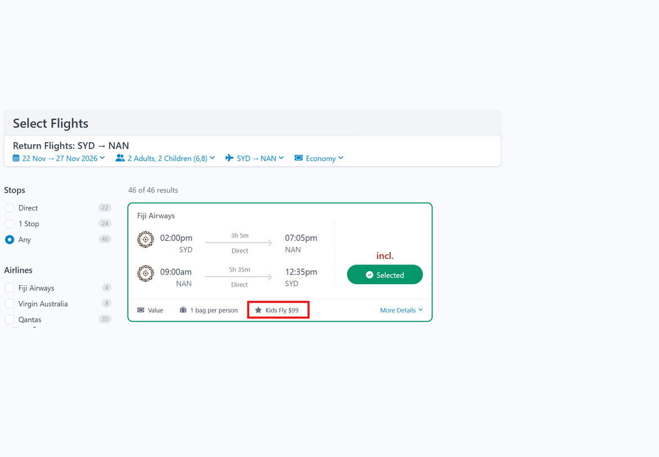
Task: Click the ticket icon beside Economy
Action: click(299, 158)
